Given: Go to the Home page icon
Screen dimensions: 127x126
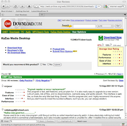Looking at the screenshot, I should point(29,6).
